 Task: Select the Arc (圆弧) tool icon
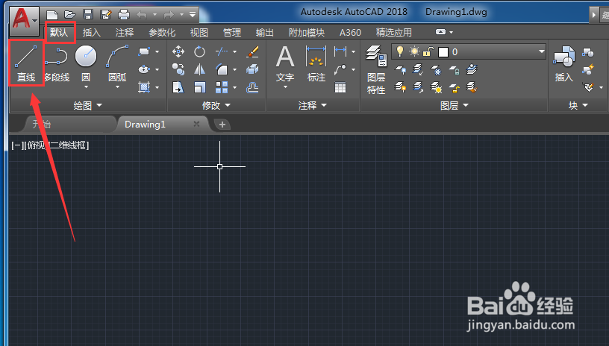[x=117, y=56]
